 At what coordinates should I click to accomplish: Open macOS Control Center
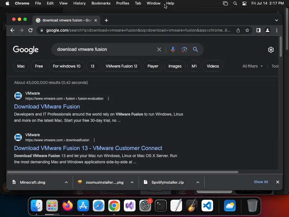click(244, 3)
